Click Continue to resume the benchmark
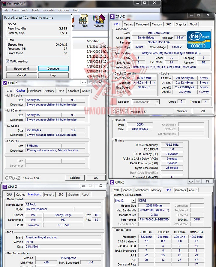Image resolution: width=216 pixels, height=267 pixels. pos(53,68)
